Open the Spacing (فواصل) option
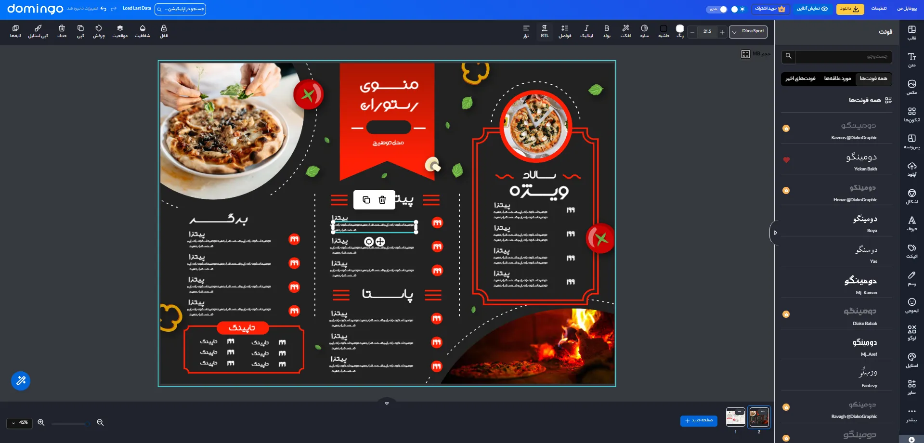924x443 pixels. tap(565, 31)
